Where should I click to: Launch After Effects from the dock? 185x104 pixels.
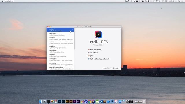click(78, 101)
